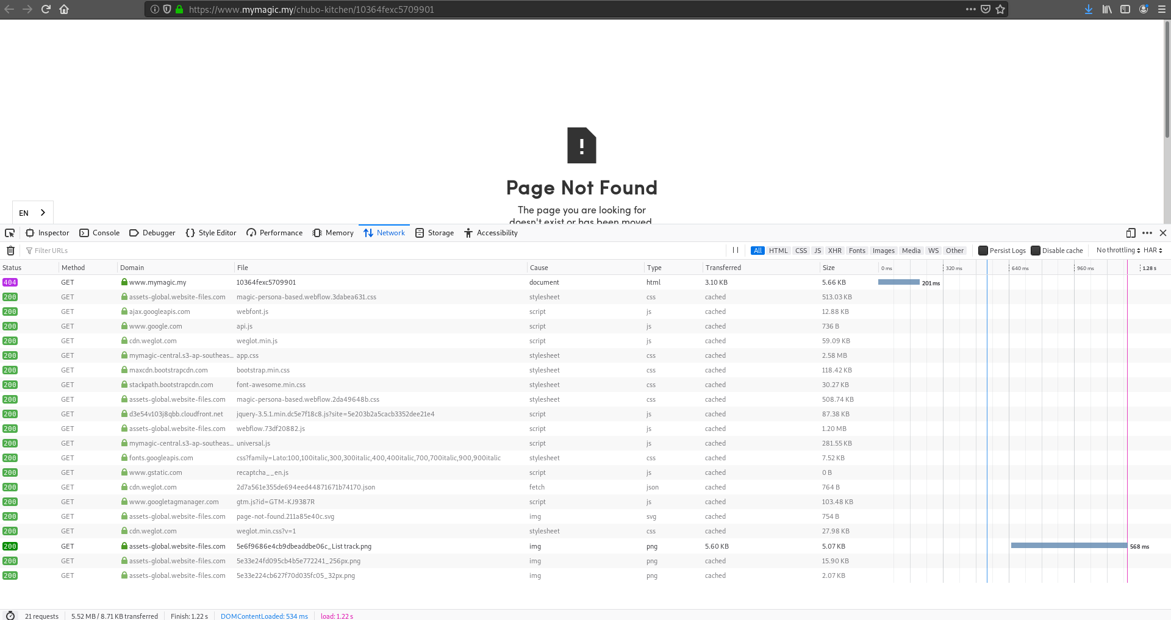The width and height of the screenshot is (1171, 620).
Task: Select the pick element inspector tool
Action: [x=10, y=233]
